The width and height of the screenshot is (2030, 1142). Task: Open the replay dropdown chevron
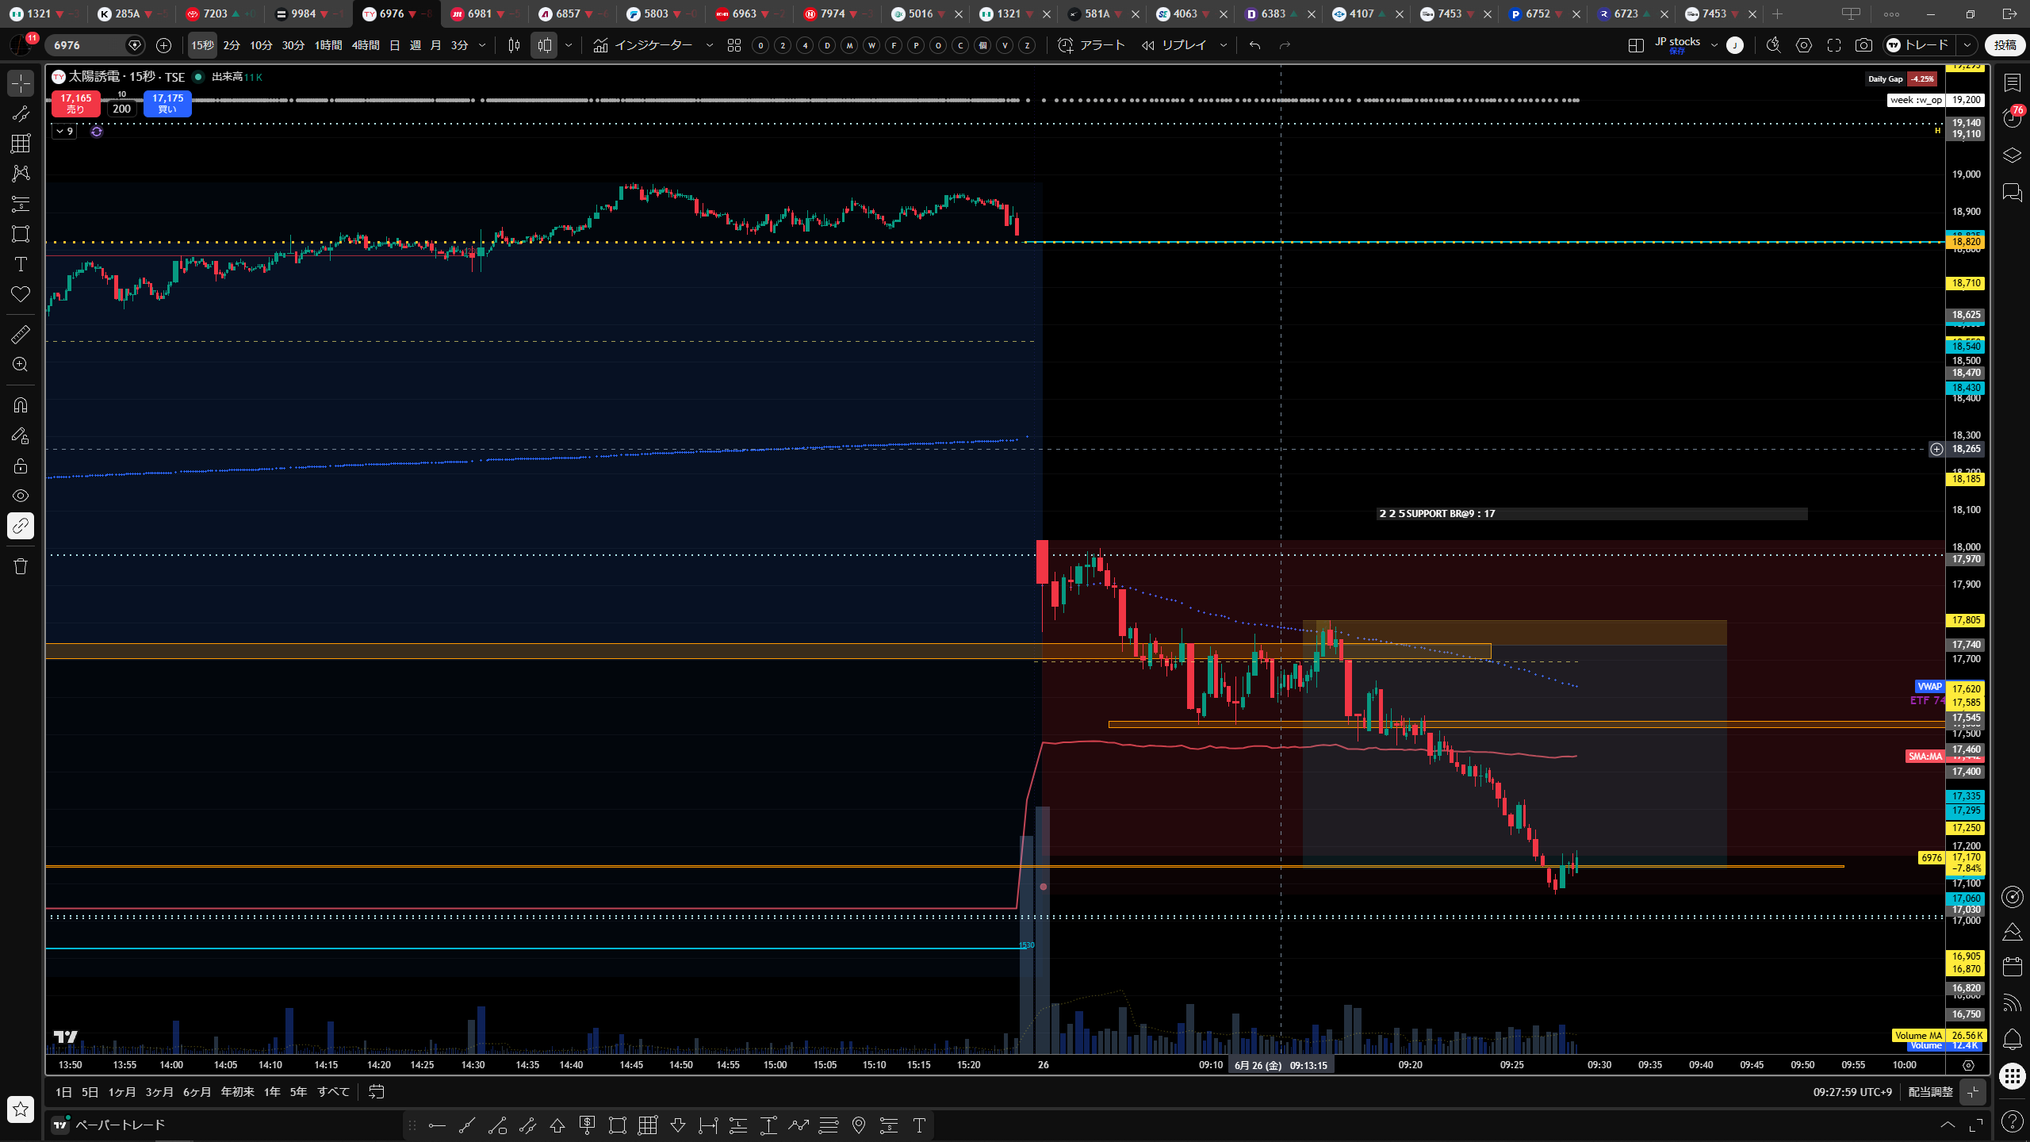click(x=1223, y=45)
